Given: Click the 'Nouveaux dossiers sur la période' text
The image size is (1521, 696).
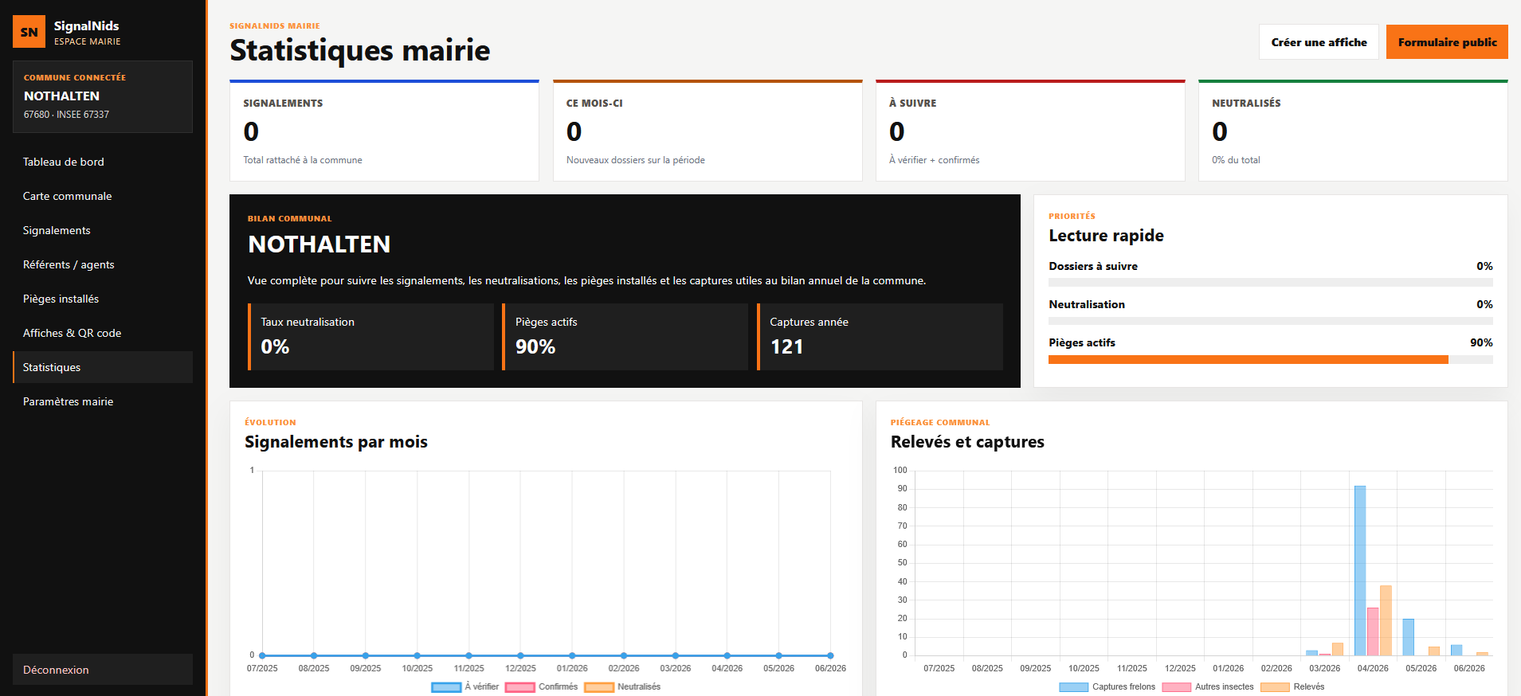Looking at the screenshot, I should click(x=636, y=160).
